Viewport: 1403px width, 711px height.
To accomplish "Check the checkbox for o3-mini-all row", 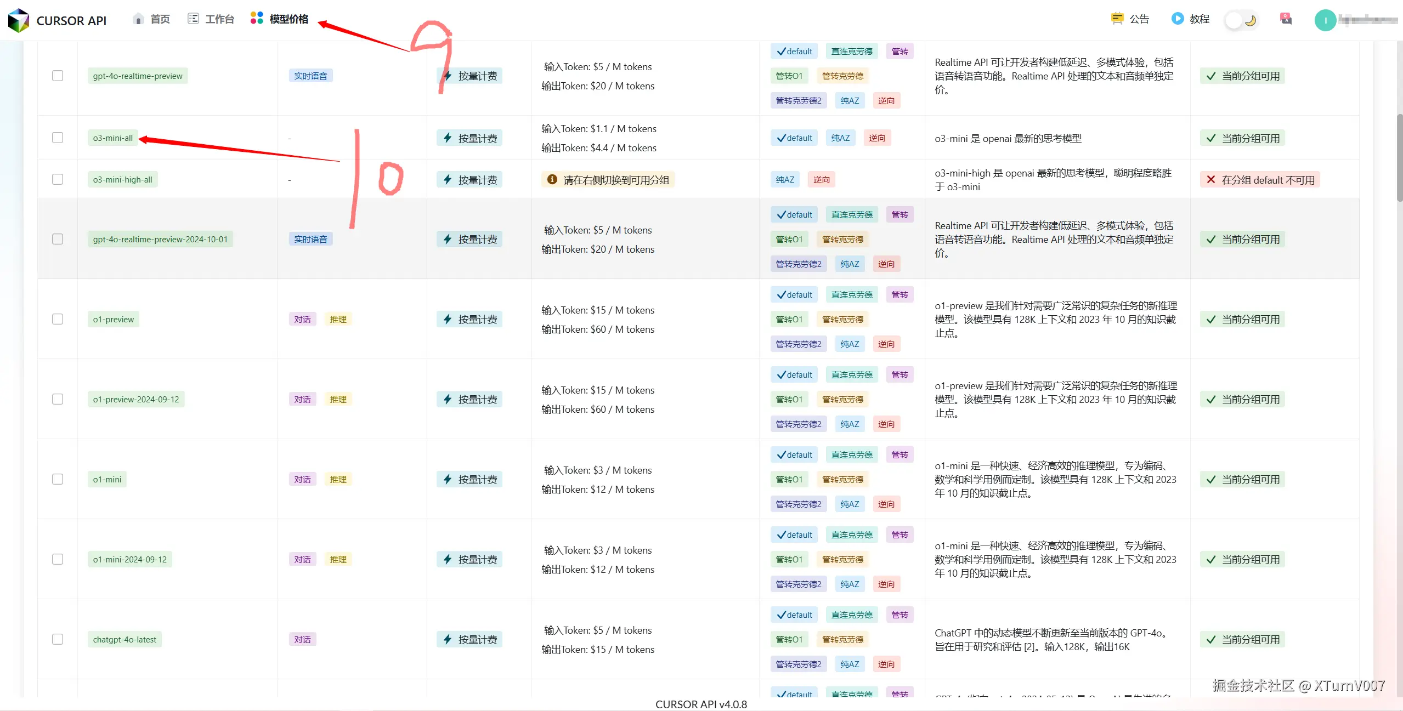I will coord(57,138).
